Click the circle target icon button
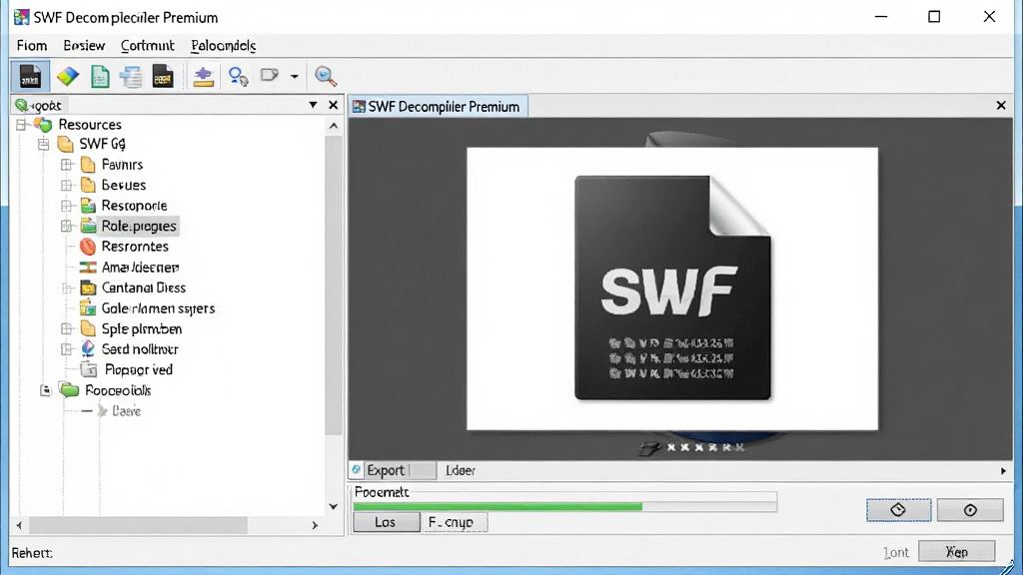1023x575 pixels. [970, 510]
